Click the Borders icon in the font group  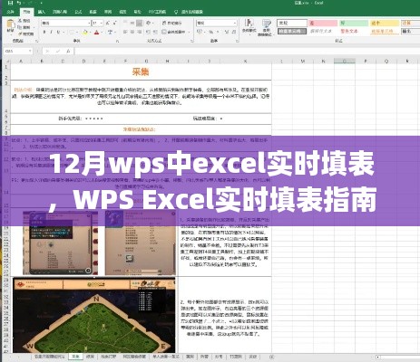point(72,32)
